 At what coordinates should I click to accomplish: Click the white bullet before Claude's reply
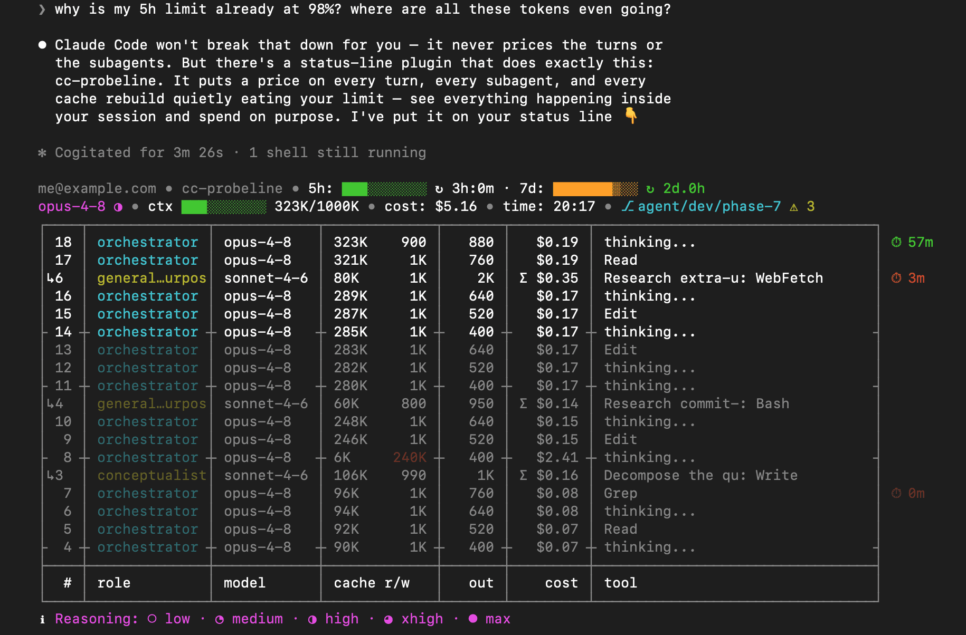(42, 45)
